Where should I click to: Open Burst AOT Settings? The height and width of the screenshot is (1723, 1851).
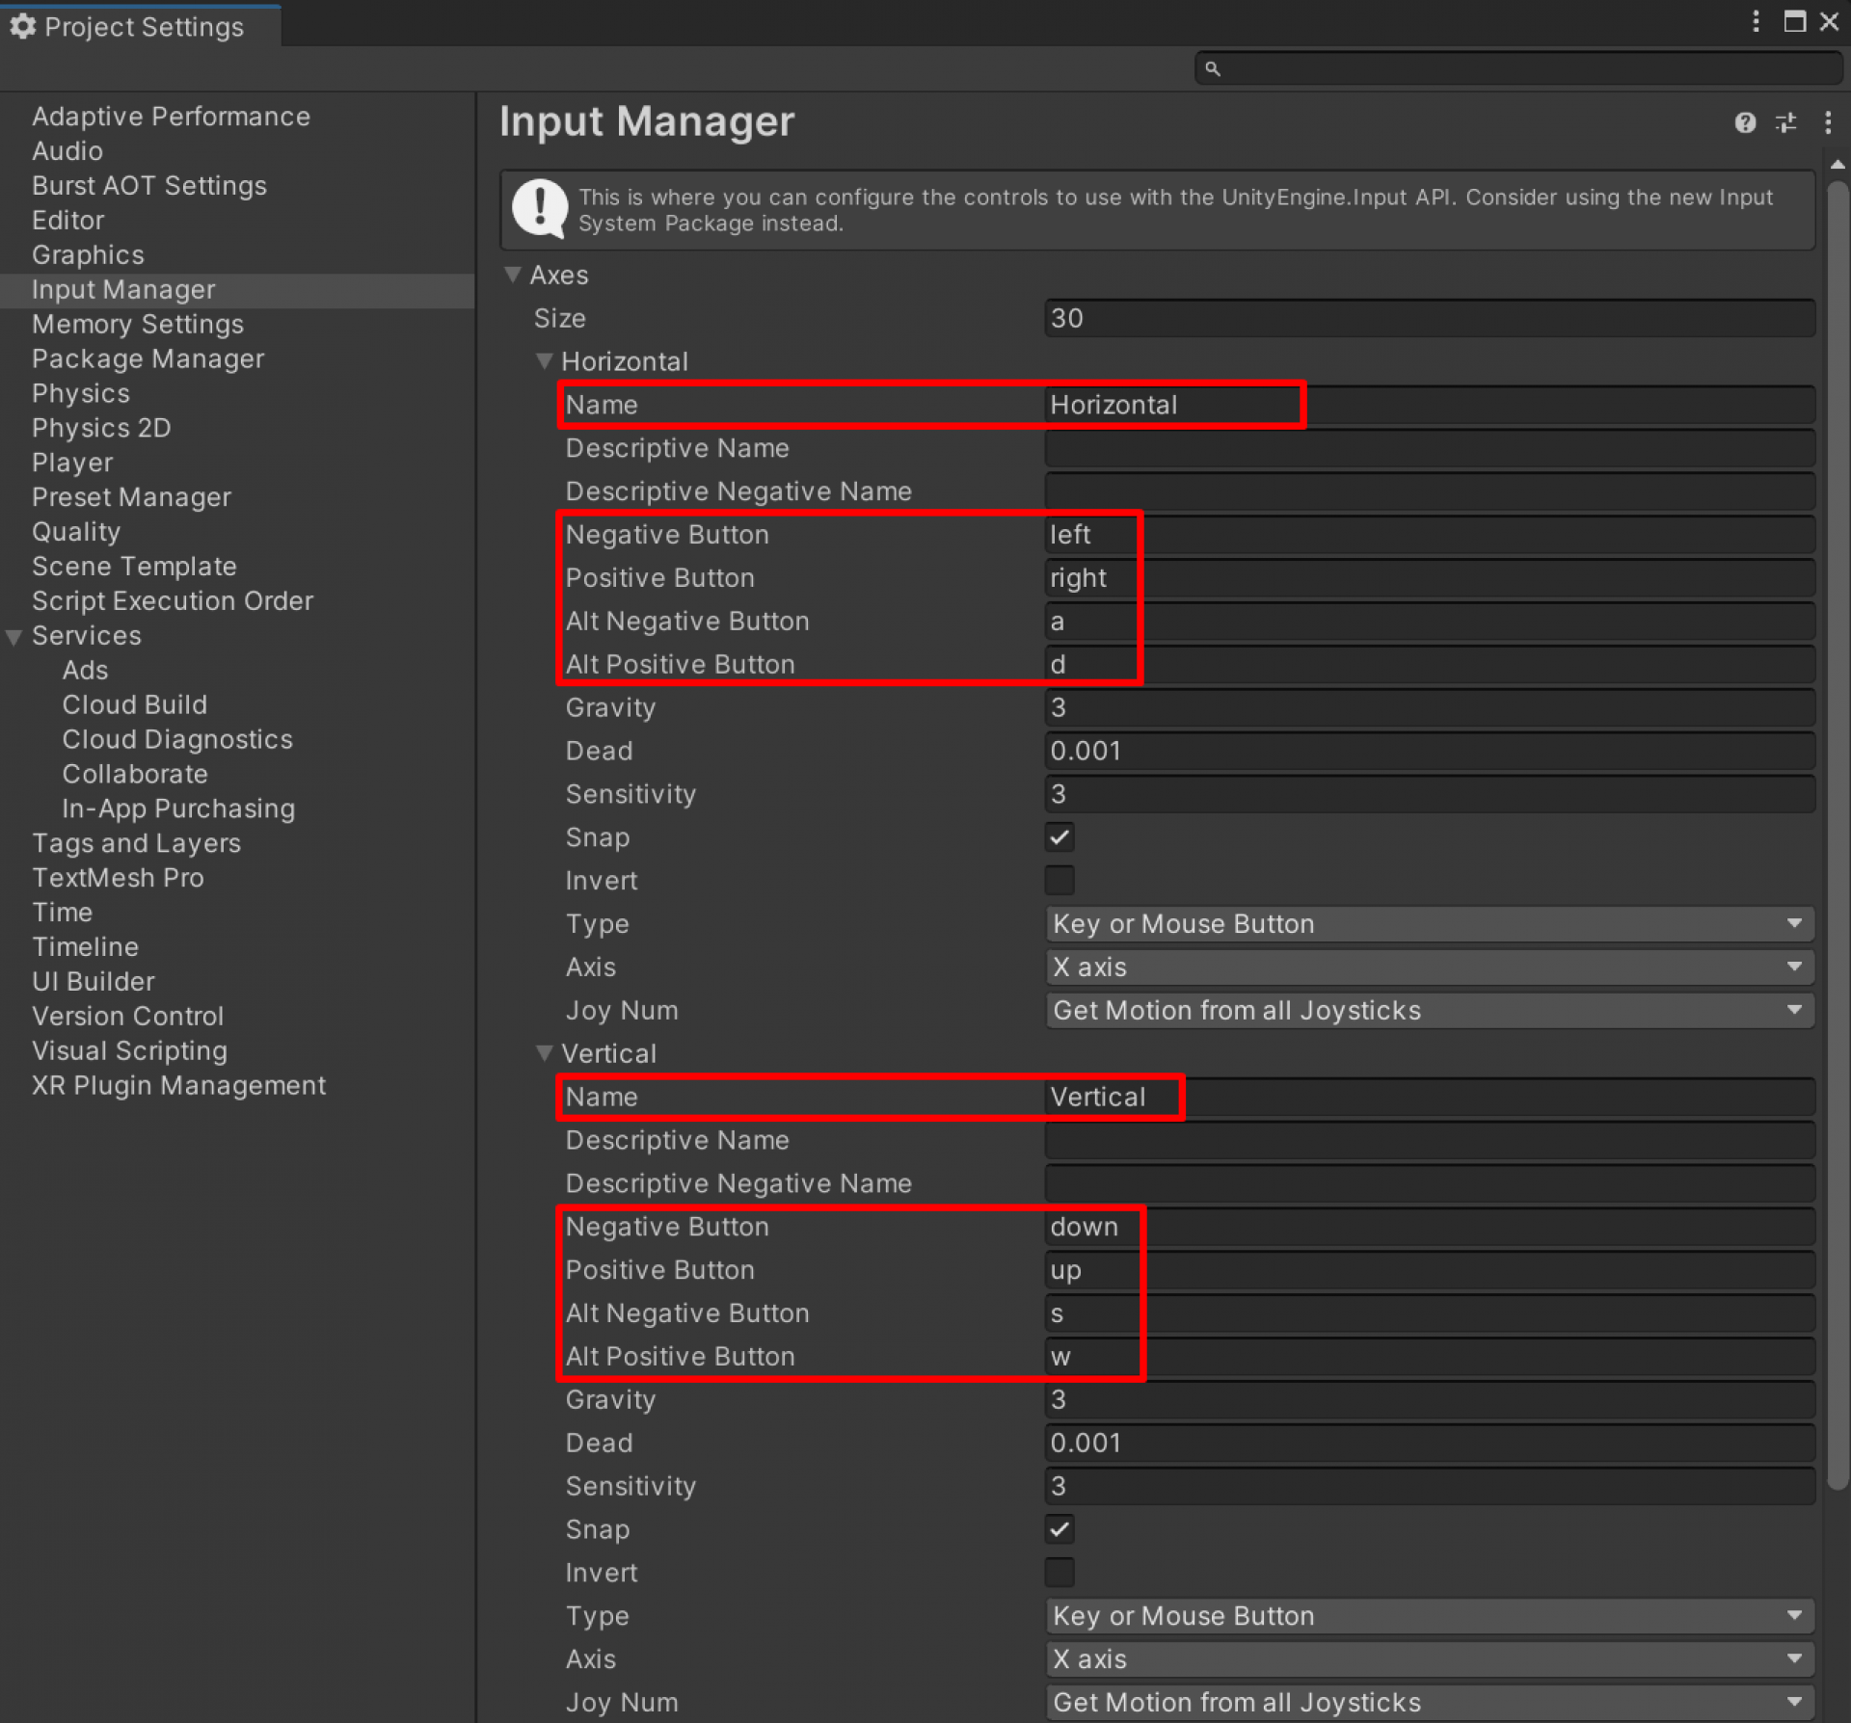(x=149, y=186)
